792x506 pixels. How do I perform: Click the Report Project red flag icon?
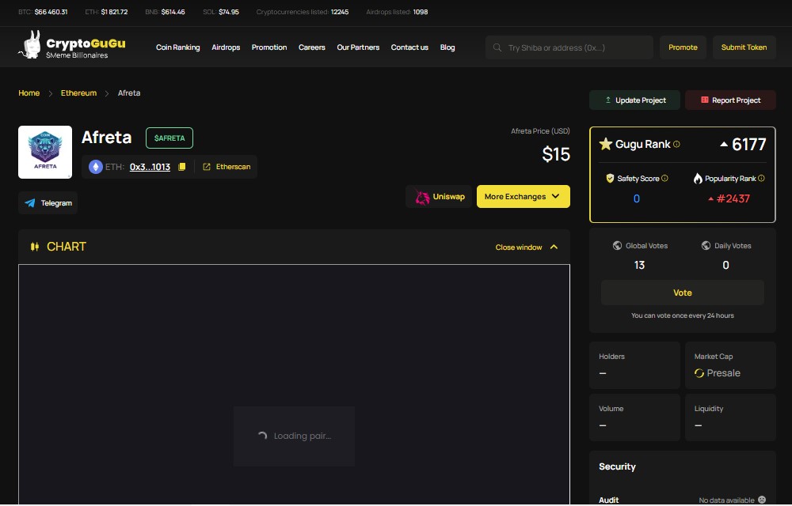point(705,100)
